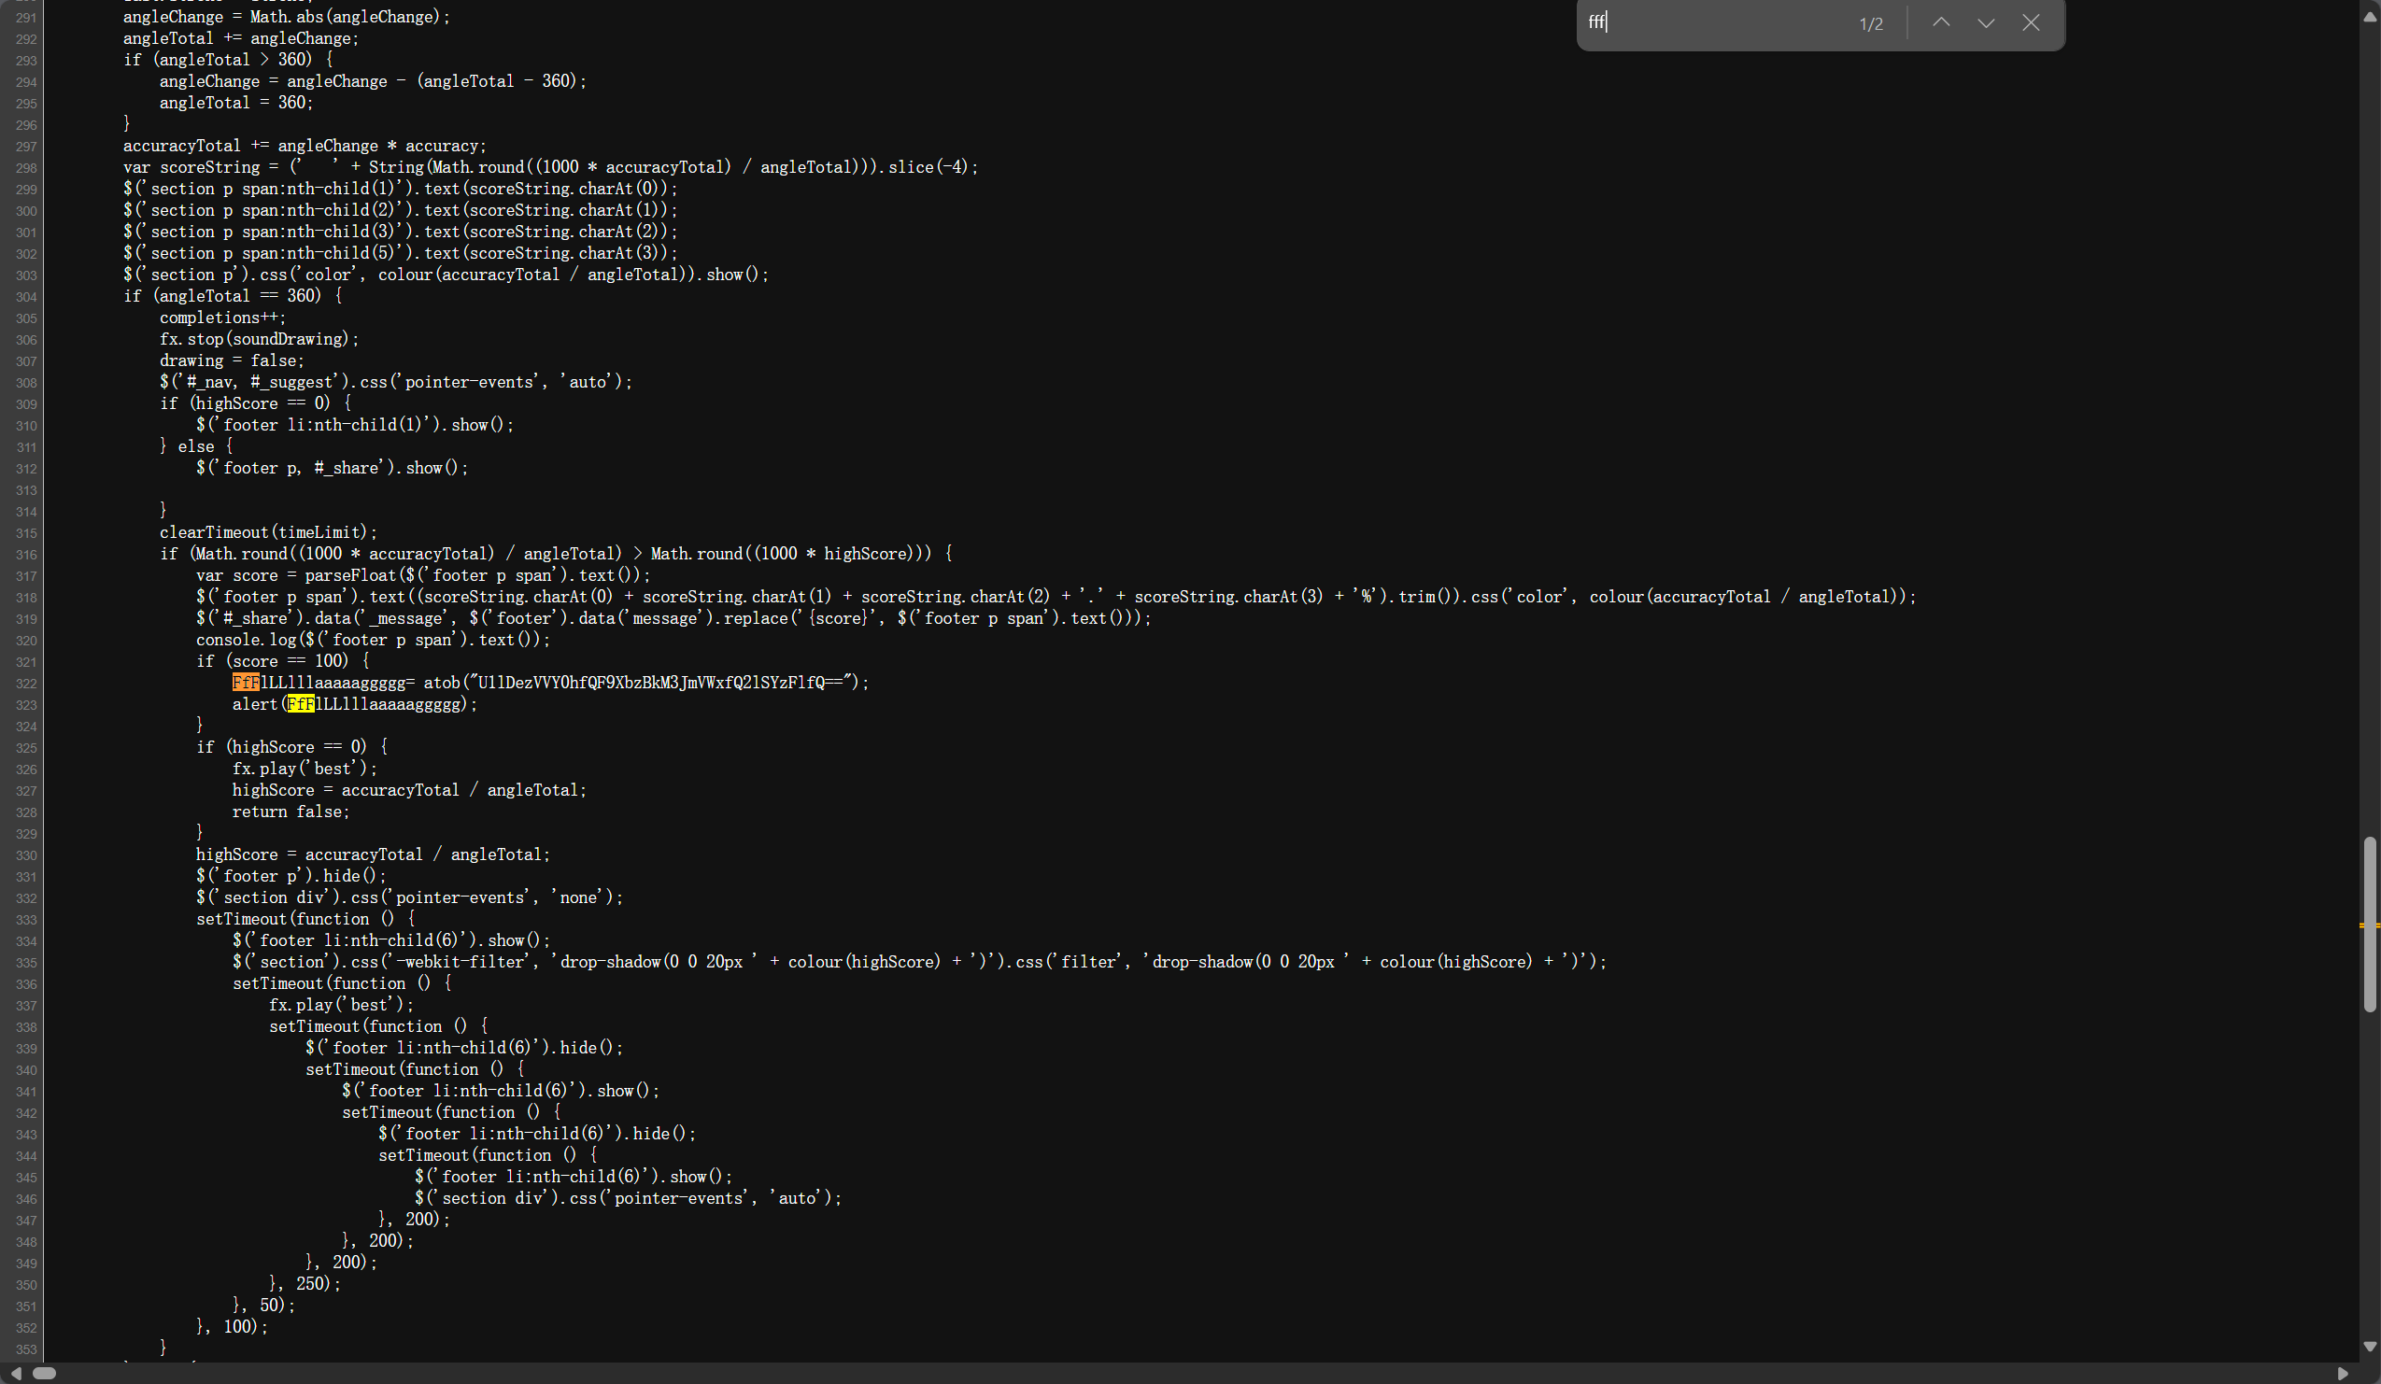Go to next find match arrow

1985,22
